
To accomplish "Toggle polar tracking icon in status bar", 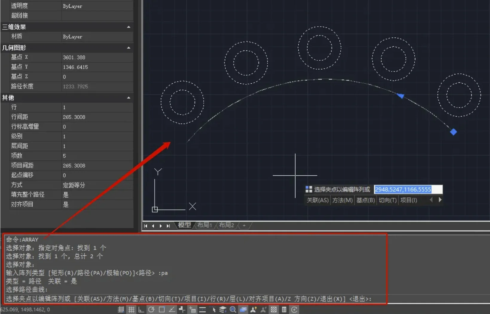I will (x=151, y=310).
